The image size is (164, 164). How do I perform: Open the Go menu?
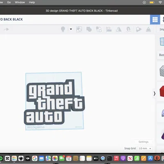9,2
